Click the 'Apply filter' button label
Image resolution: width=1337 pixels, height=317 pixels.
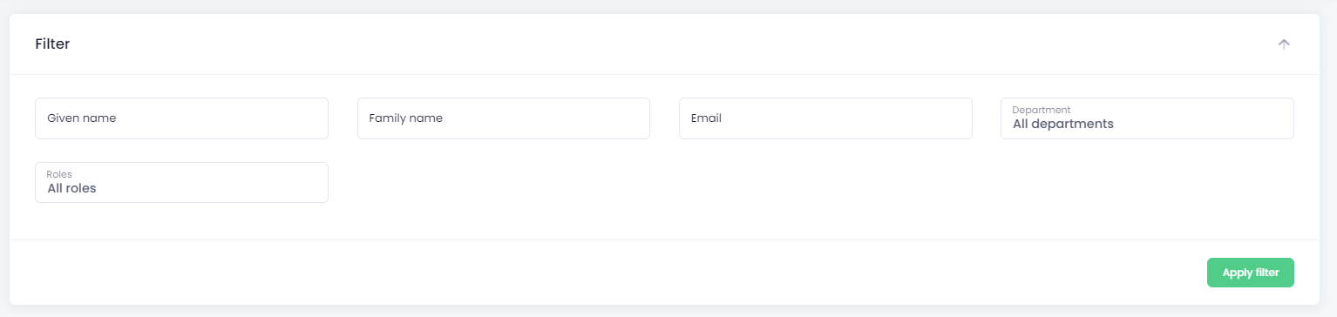tap(1251, 273)
